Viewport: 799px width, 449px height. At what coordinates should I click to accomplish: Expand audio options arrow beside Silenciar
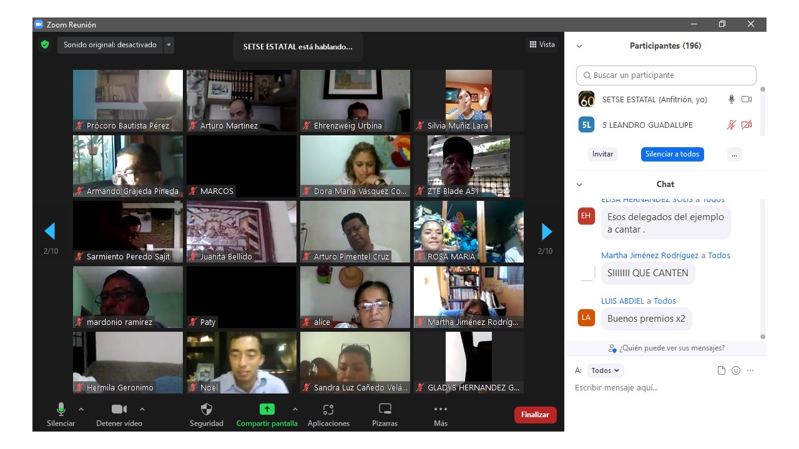pos(81,409)
